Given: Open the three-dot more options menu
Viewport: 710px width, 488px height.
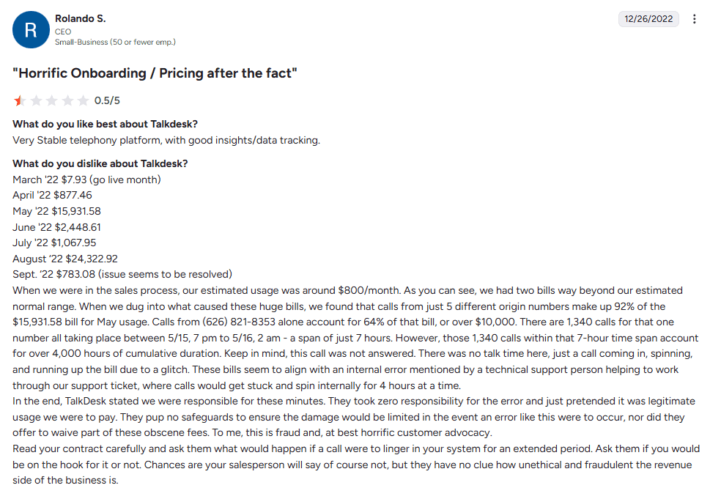Looking at the screenshot, I should point(695,19).
